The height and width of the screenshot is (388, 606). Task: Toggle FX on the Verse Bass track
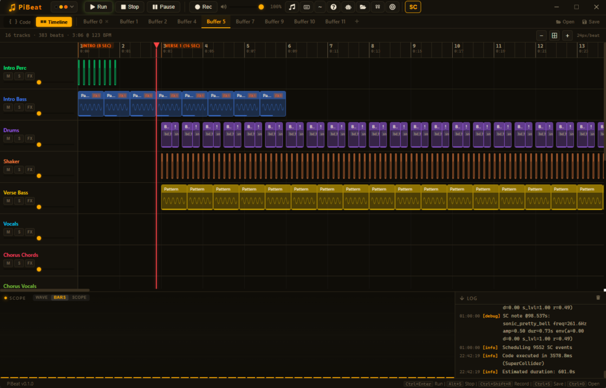pyautogui.click(x=30, y=201)
